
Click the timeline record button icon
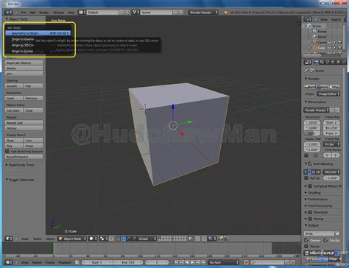pos(246,262)
